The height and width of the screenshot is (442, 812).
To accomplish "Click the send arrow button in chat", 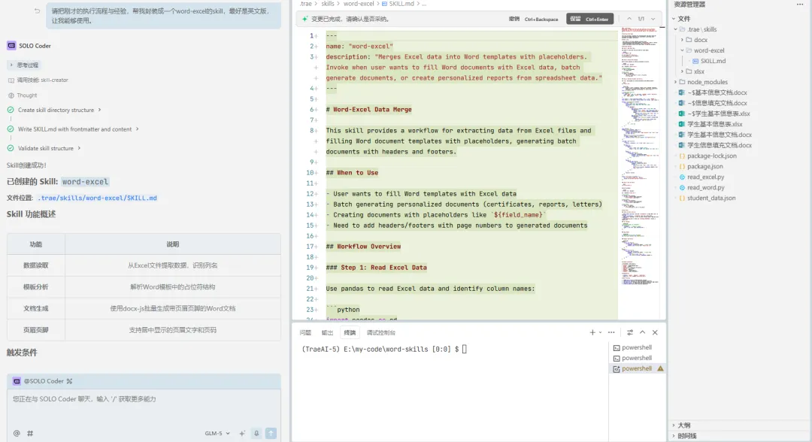I will tap(271, 433).
